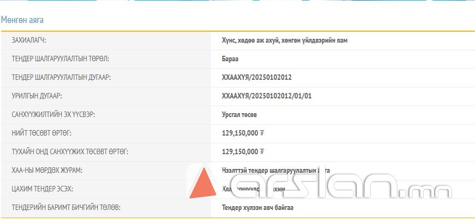Image resolution: width=475 pixels, height=222 pixels.
Task: Click the ТУХАЙН ОНД САНХҮҮЖИХ ТӨСӨВТ ӨРТӨГ amount
Action: [x=243, y=152]
